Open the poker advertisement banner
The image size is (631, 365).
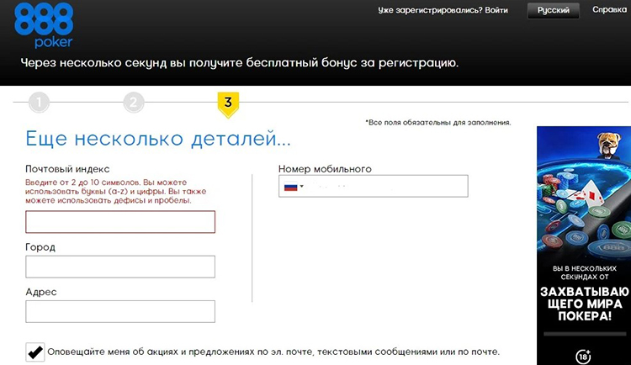pos(584,244)
